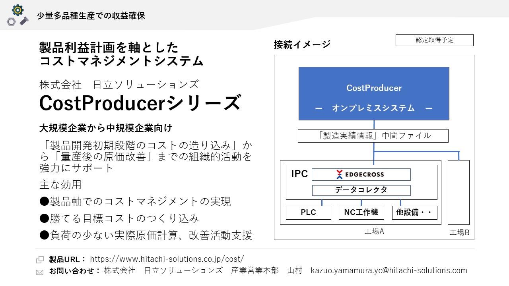Image resolution: width=509 pixels, height=286 pixels.
Task: Click the 主な効用 label
Action: pyautogui.click(x=60, y=185)
